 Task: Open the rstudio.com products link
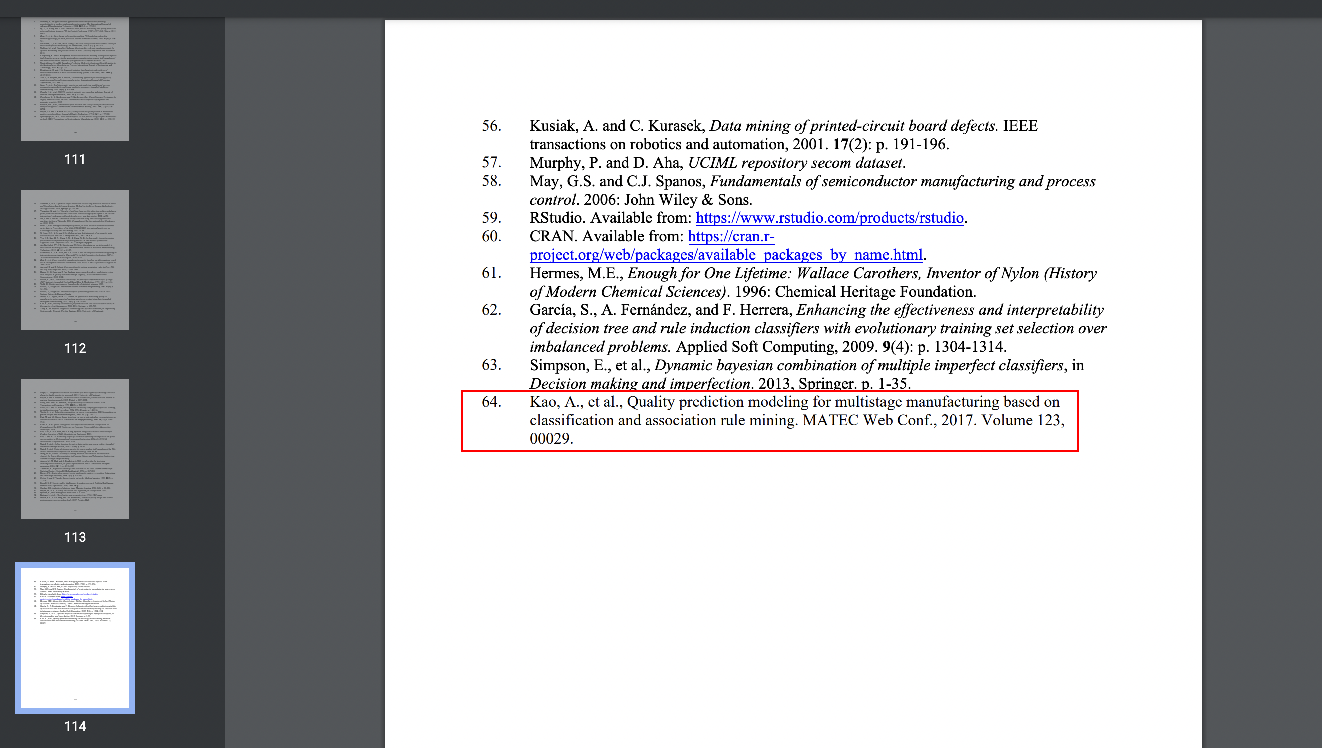click(x=829, y=218)
